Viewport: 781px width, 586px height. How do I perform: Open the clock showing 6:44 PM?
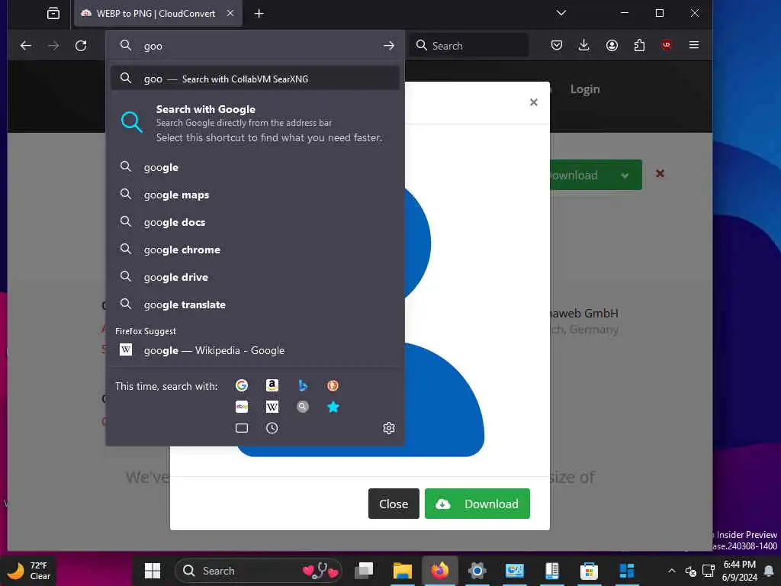(x=740, y=571)
